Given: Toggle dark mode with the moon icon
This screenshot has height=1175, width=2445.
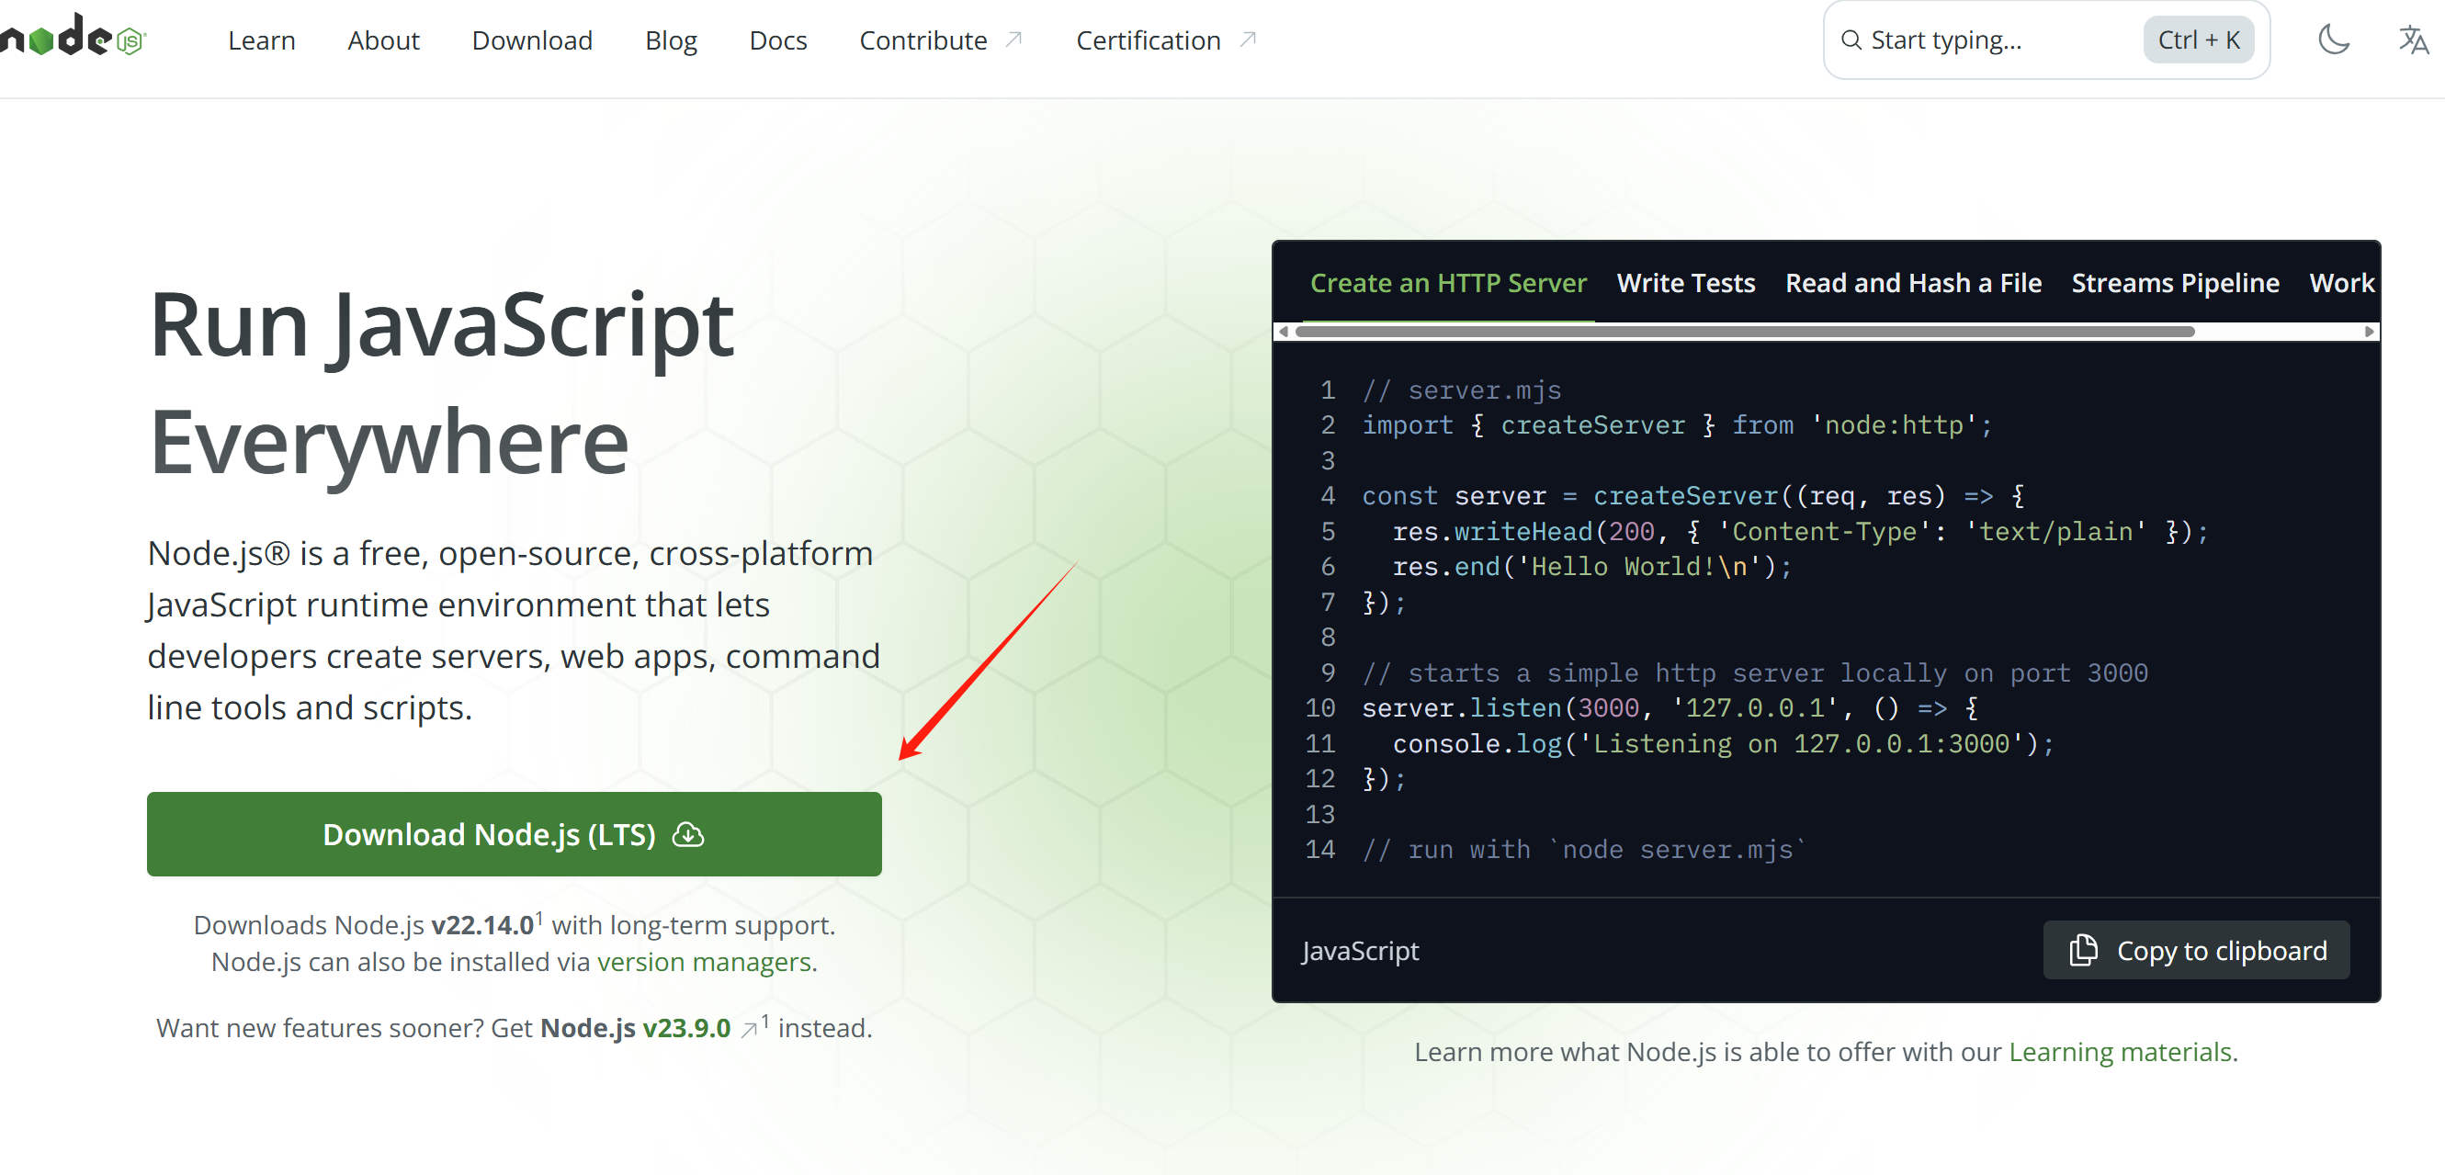Looking at the screenshot, I should tap(2333, 40).
